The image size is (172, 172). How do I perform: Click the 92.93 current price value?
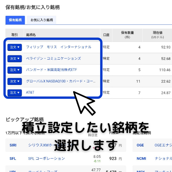[x=166, y=47]
